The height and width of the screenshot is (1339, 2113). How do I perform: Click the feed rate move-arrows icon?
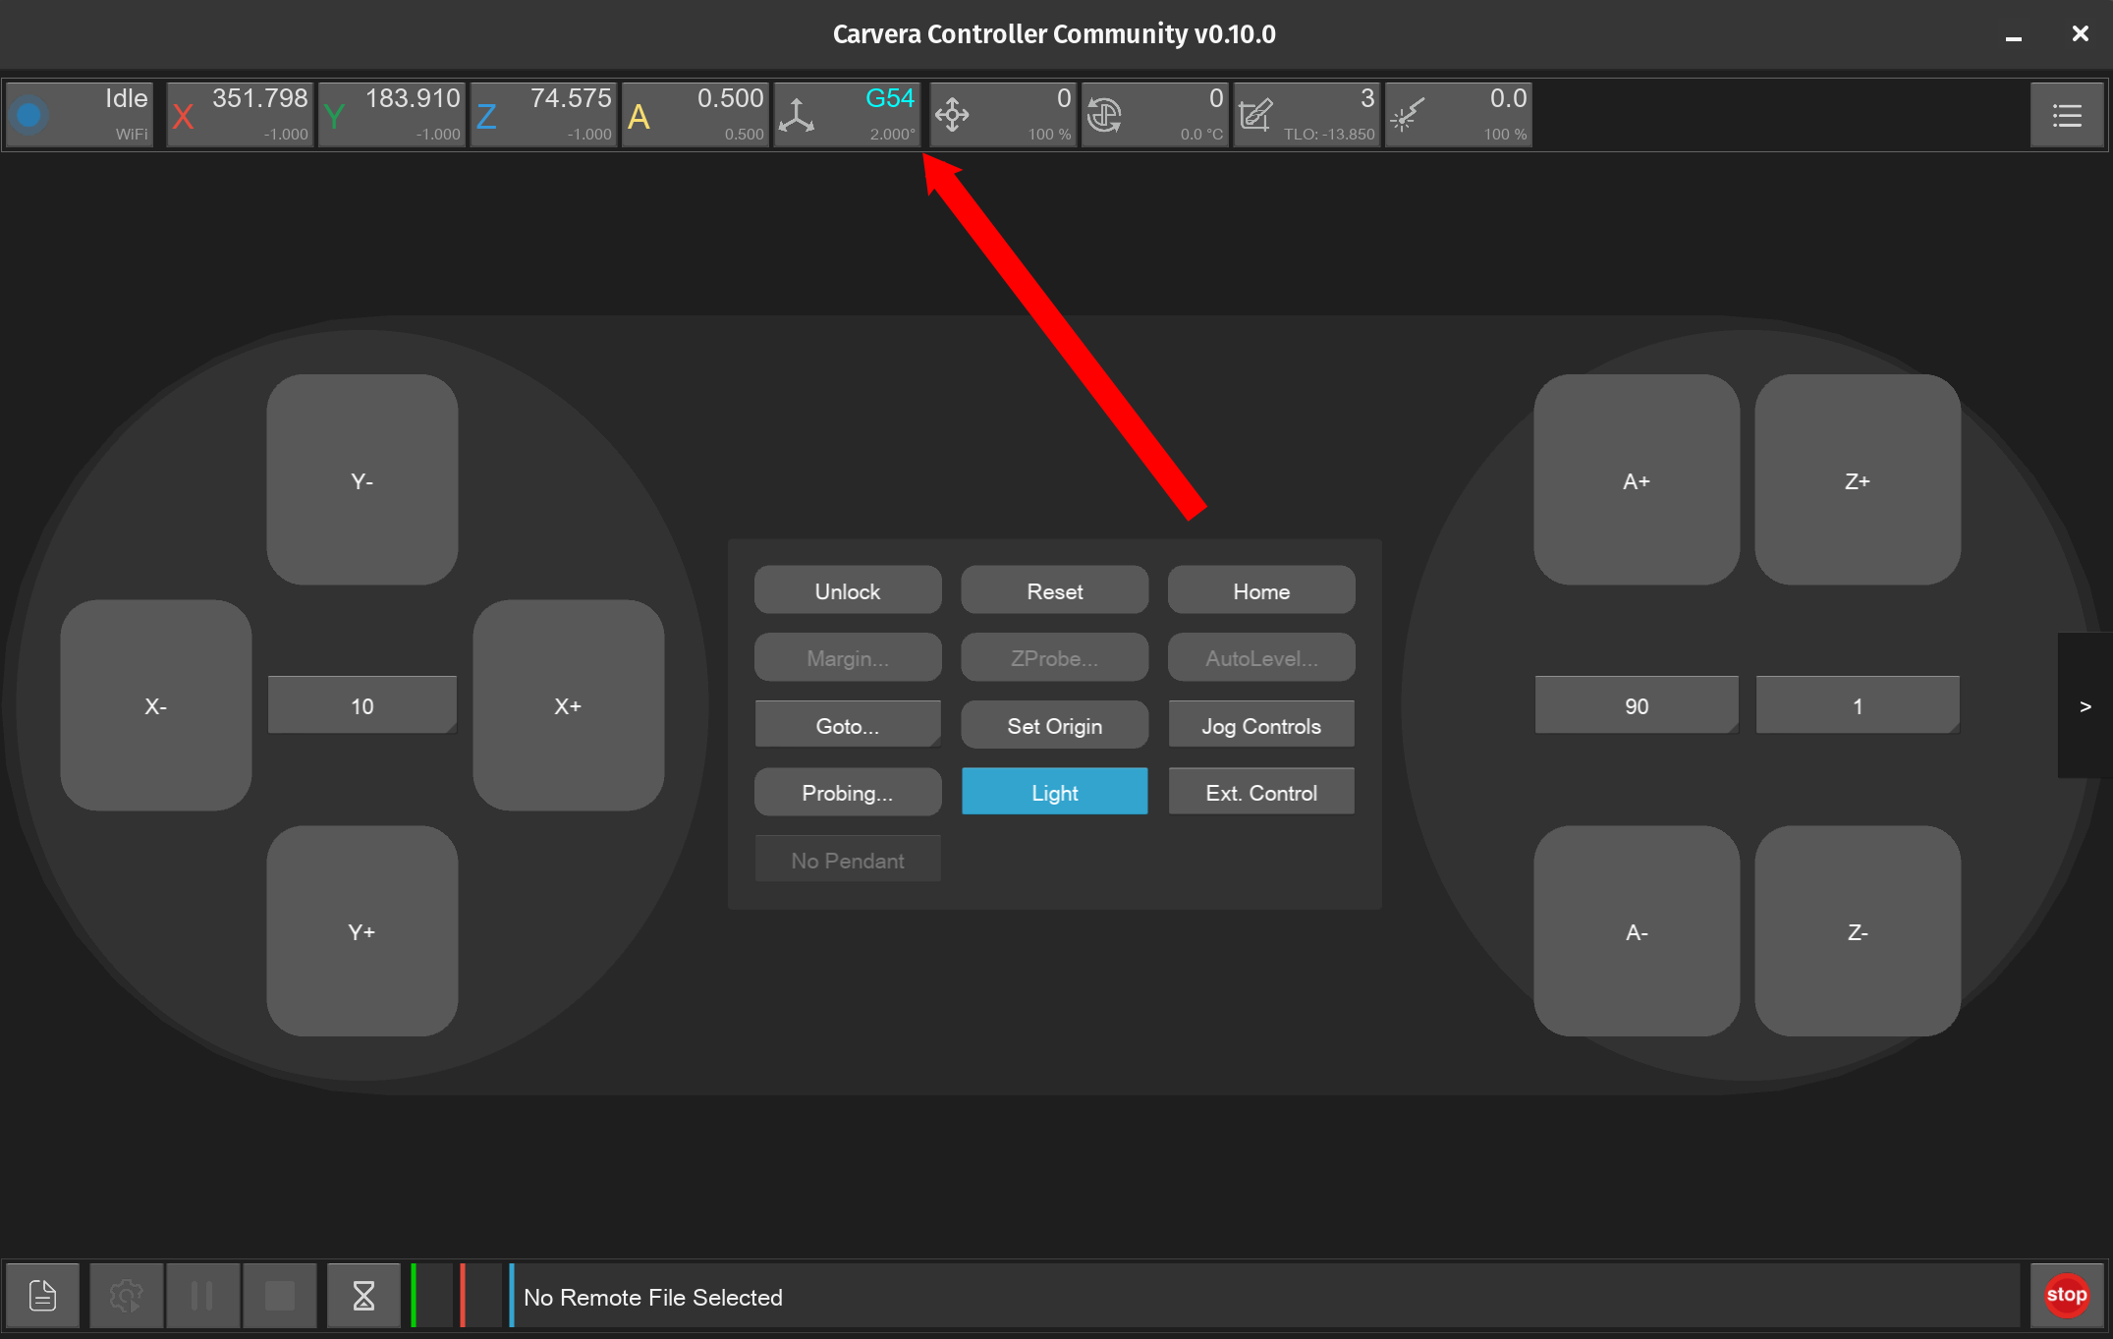pyautogui.click(x=952, y=116)
